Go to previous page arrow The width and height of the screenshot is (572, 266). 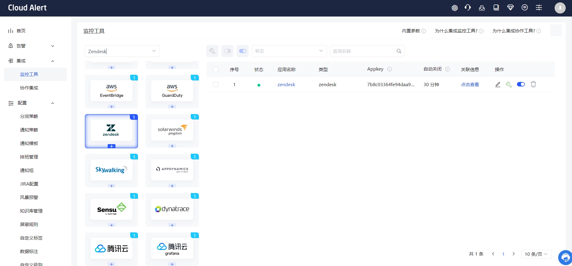click(x=493, y=254)
